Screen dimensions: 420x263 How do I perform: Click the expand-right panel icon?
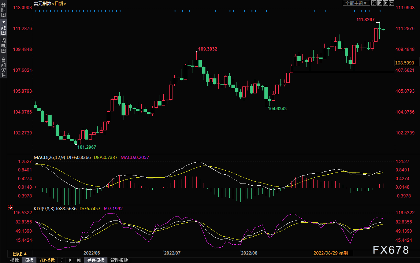point(391,3)
